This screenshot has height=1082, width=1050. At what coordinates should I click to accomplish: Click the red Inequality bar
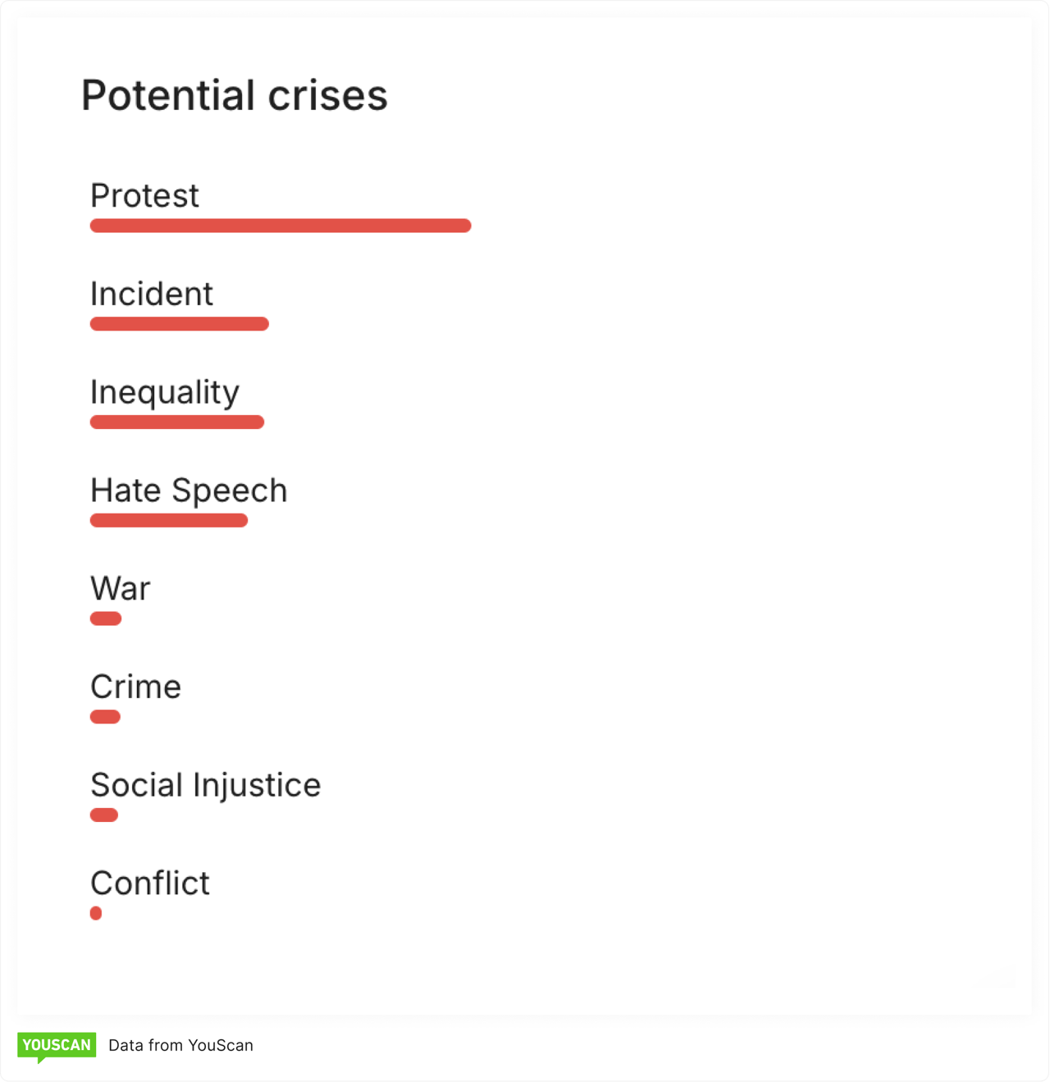click(177, 422)
